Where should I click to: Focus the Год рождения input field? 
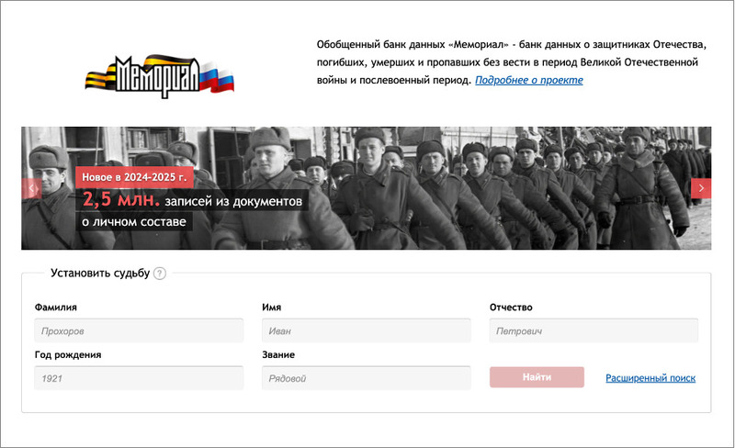139,377
